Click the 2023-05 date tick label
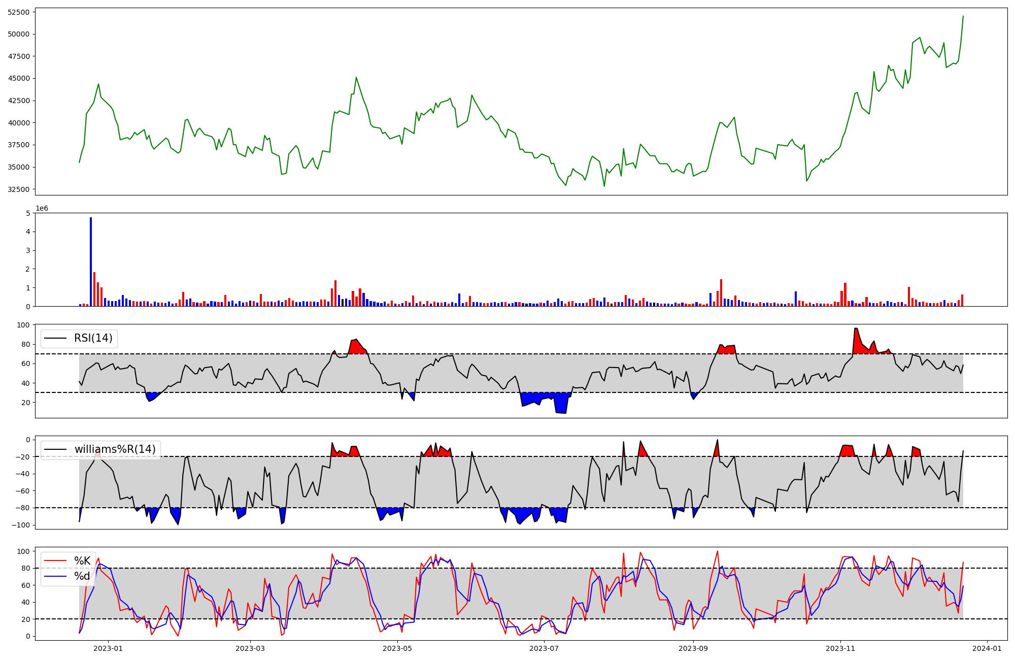 [397, 648]
